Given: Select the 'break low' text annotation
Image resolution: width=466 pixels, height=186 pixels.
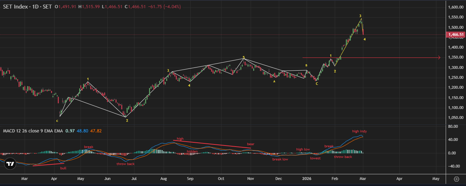Looking at the screenshot, I should [x=280, y=159].
